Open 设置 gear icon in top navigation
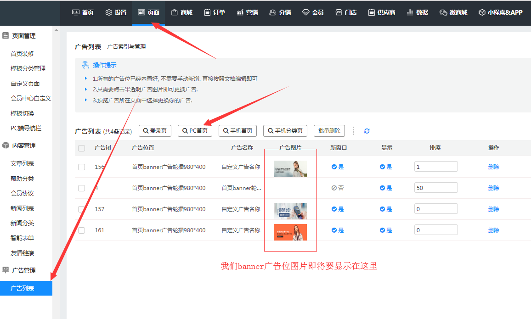 109,12
